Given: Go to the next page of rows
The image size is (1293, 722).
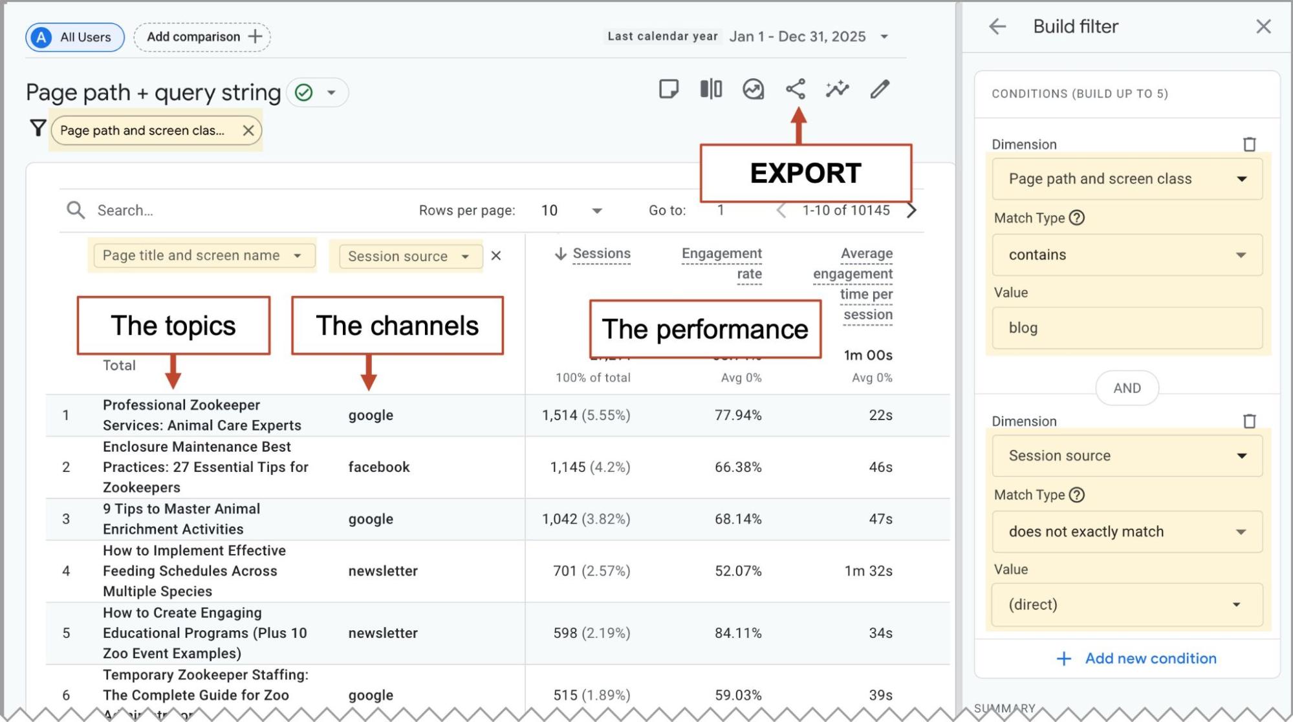Looking at the screenshot, I should click(911, 210).
